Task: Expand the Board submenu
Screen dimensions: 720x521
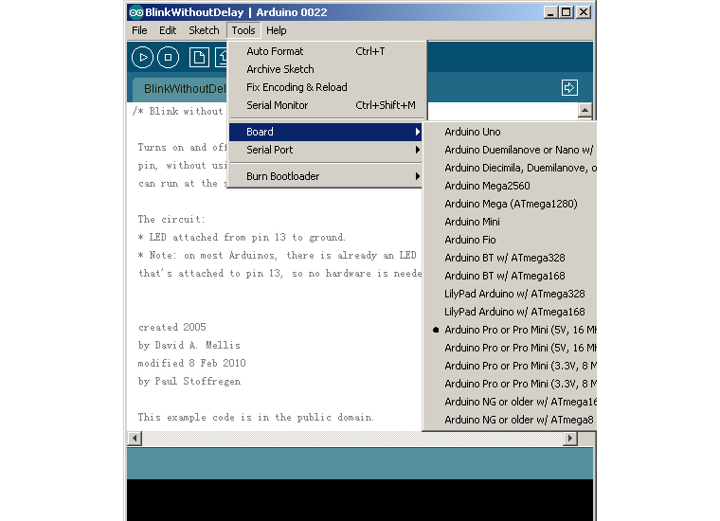Action: (x=325, y=132)
